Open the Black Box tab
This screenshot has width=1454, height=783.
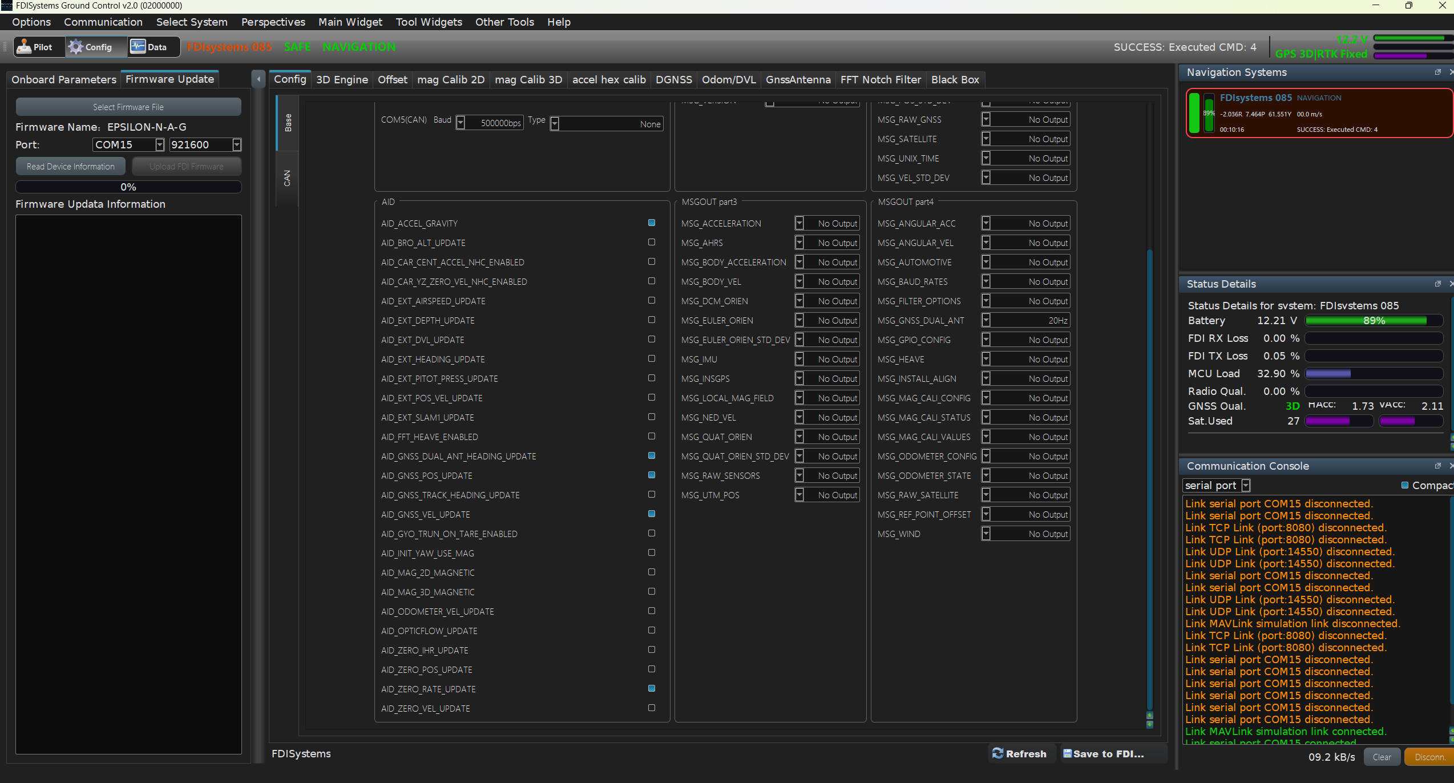click(x=955, y=80)
